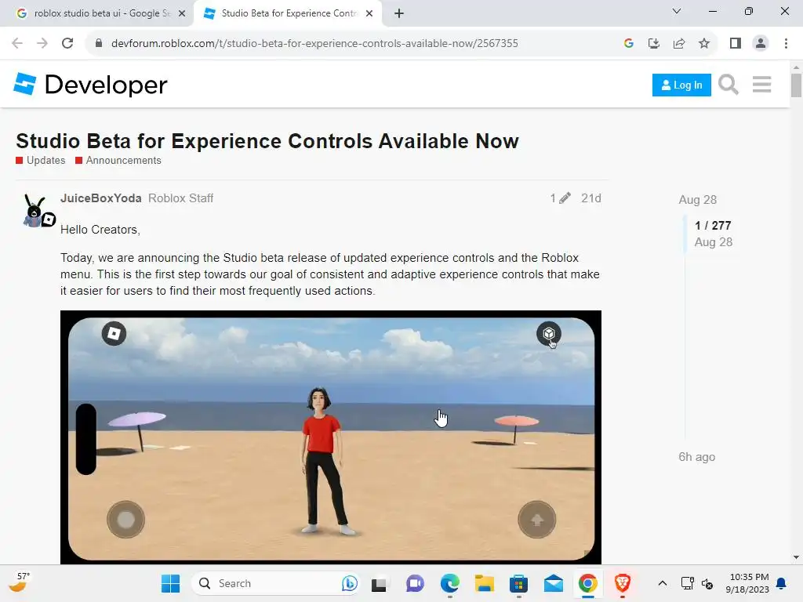Open the topic title link
The image size is (803, 602).
coord(267,141)
